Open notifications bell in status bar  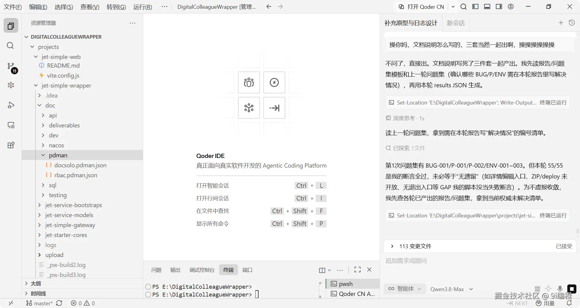[569, 303]
